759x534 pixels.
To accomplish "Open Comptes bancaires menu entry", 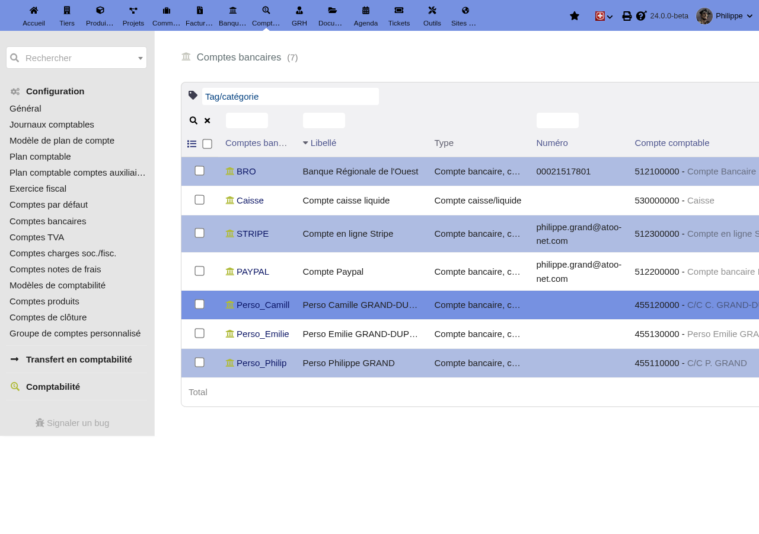I will [x=47, y=221].
